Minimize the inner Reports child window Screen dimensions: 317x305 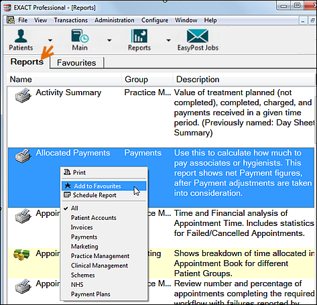(302, 21)
